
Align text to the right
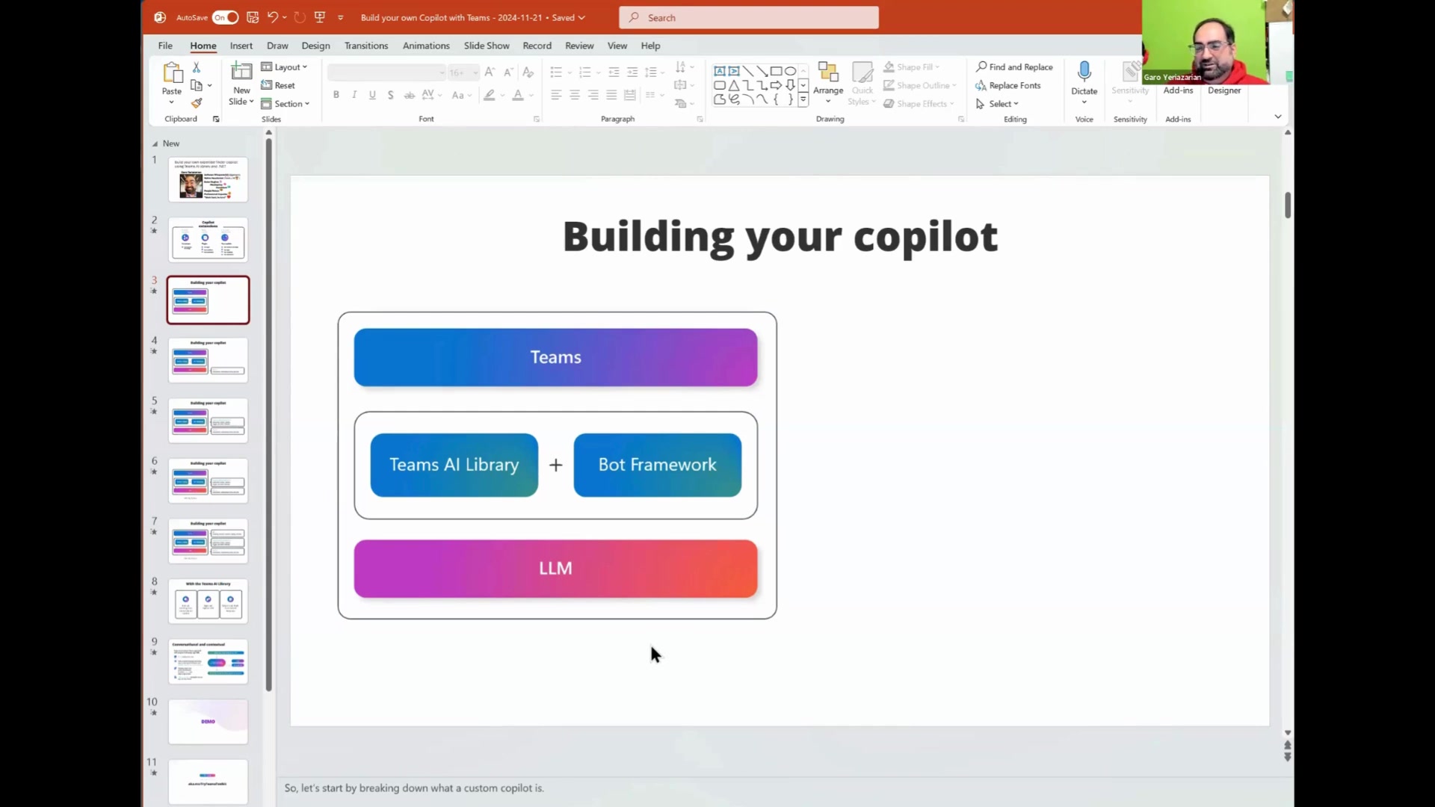(x=593, y=95)
